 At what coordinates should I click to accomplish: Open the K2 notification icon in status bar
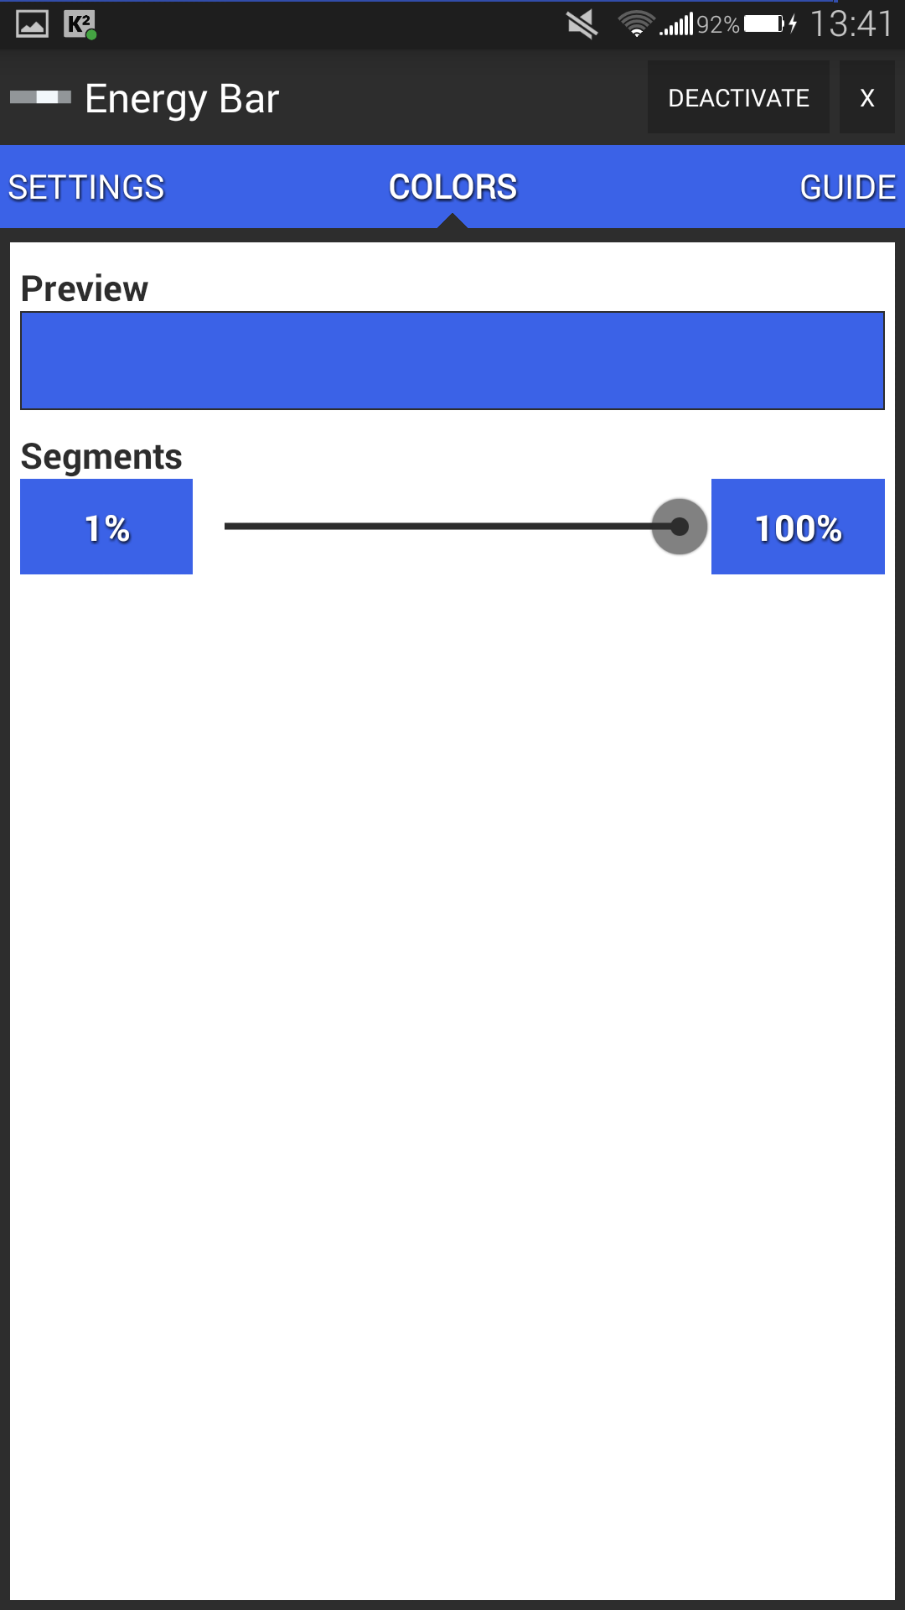point(80,24)
